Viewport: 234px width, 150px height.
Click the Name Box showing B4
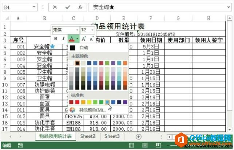[17, 7]
